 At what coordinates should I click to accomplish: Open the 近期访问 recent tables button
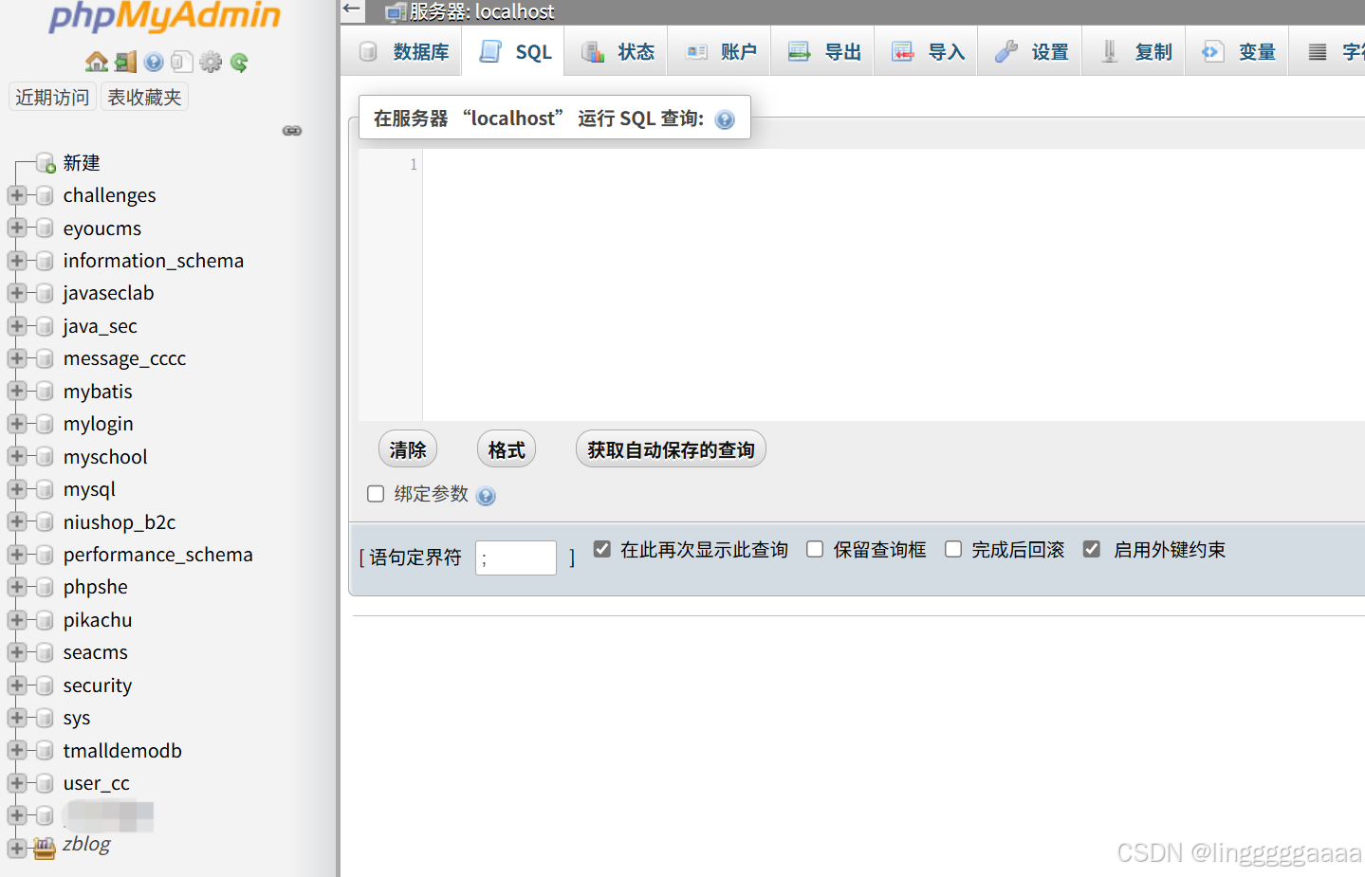(x=52, y=97)
